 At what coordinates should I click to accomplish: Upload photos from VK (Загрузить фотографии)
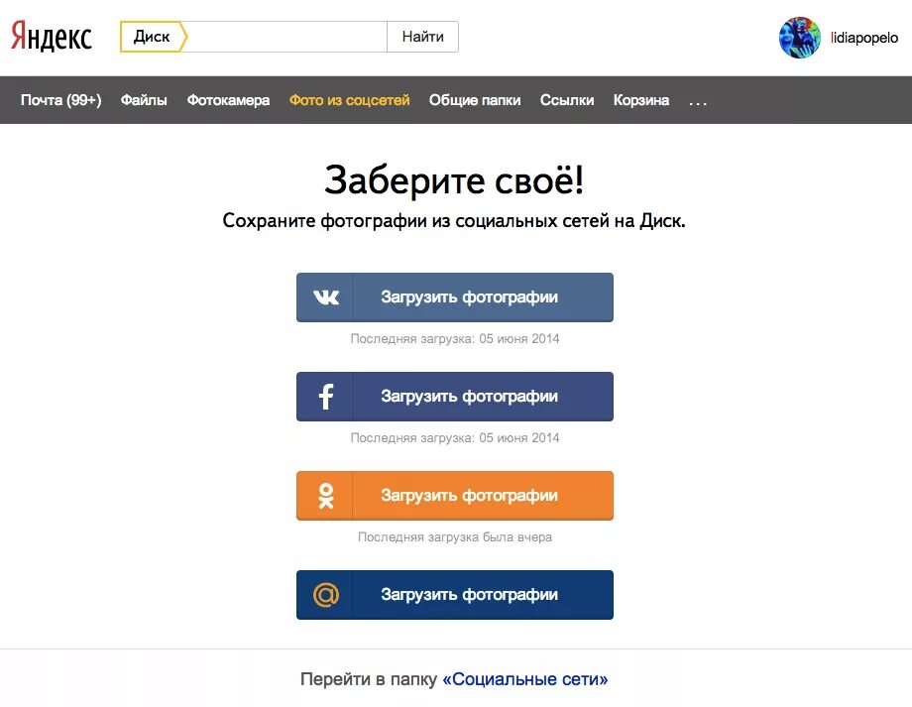[x=455, y=297]
